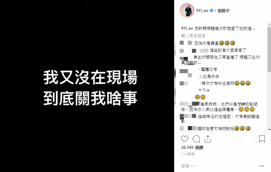Open the 911_eo profile avatar
This screenshot has height=172, width=271.
(x=187, y=10)
